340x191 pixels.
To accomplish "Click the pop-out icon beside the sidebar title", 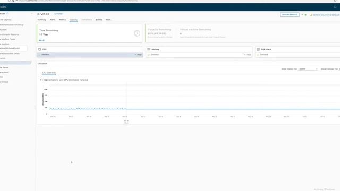I will pyautogui.click(x=7, y=13).
